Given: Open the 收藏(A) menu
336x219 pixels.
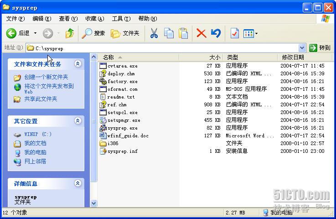Looking at the screenshot, I should [95, 19].
